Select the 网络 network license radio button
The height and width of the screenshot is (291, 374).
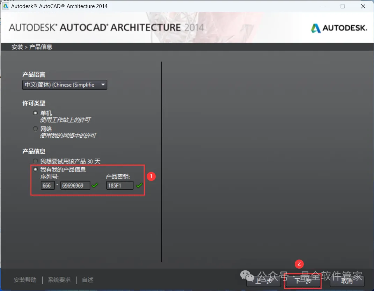35,129
